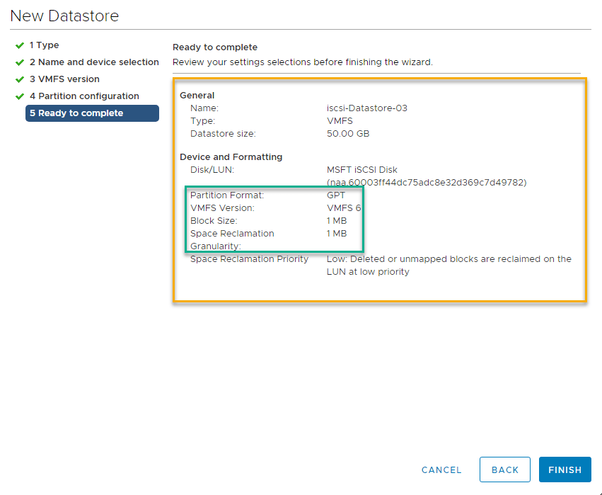Jump to step 3 VMFS version
Screen dimensions: 602x495
64,79
